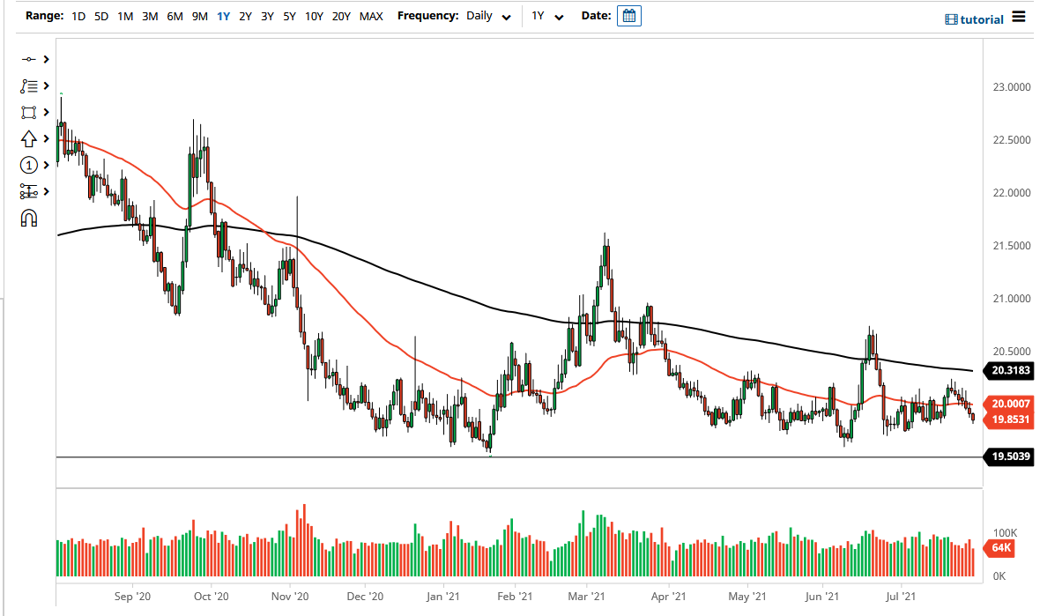This screenshot has height=616, width=1040.
Task: Select the trend line drawing tool
Action: [29, 59]
